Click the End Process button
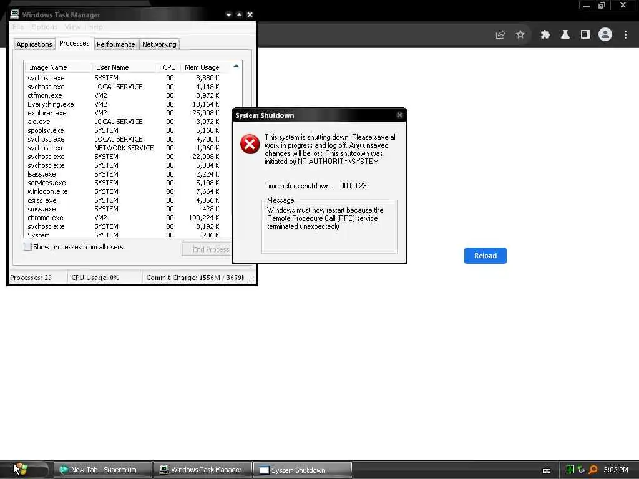 (x=207, y=249)
